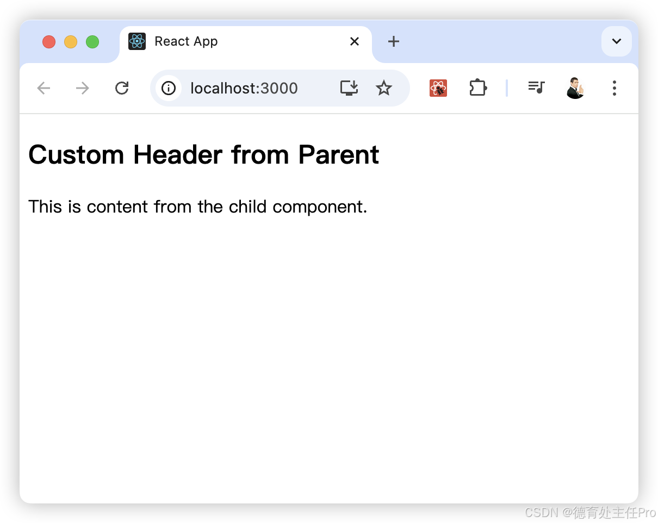Close the React App tab
658x523 pixels.
(x=355, y=41)
